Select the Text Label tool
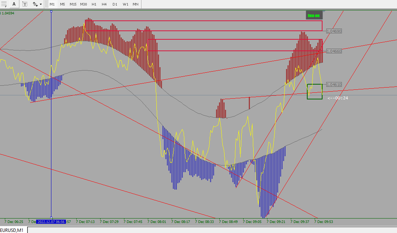397x233 pixels. 25,4
